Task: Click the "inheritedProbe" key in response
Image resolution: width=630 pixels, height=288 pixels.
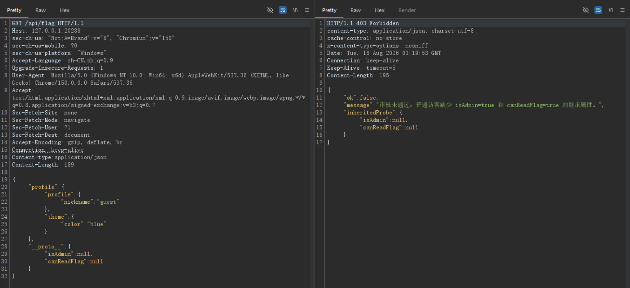Action: [x=369, y=113]
